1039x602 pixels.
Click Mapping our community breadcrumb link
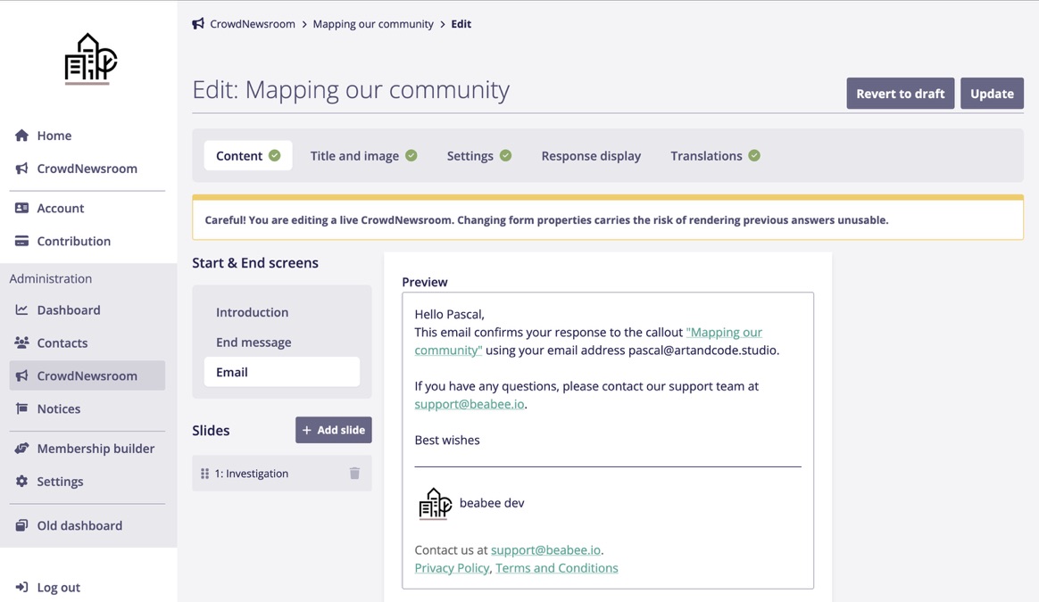pos(372,24)
